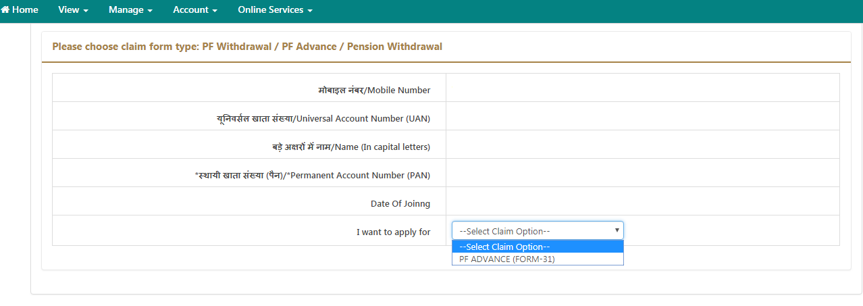Click the Home icon in navbar

pyautogui.click(x=5, y=10)
